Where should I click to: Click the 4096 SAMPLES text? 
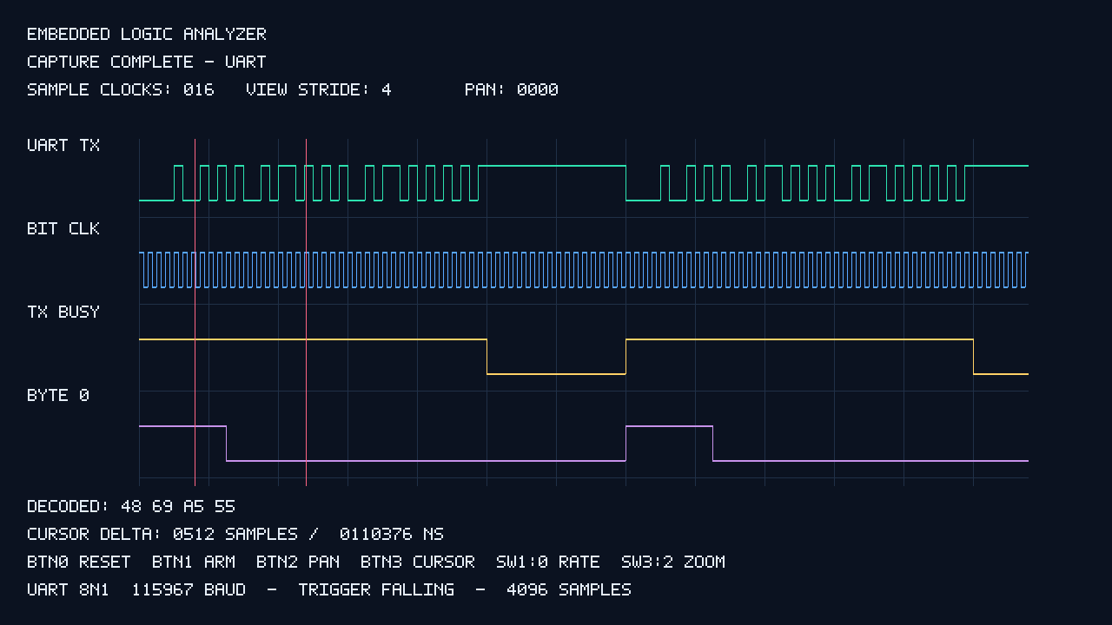[569, 590]
